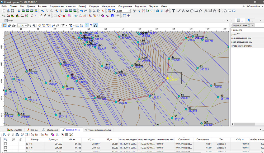Viewport: 264px width, 153px height.
Task: Select the polygon drawing tool
Action: 200,11
